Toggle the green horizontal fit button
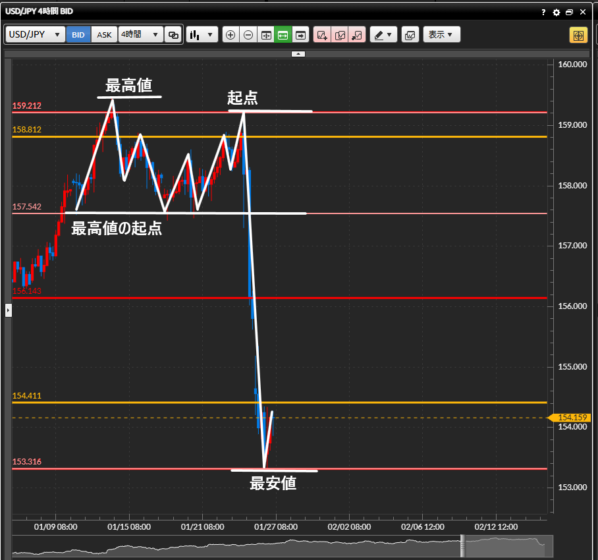Viewport: 598px width, 560px height. pyautogui.click(x=283, y=35)
